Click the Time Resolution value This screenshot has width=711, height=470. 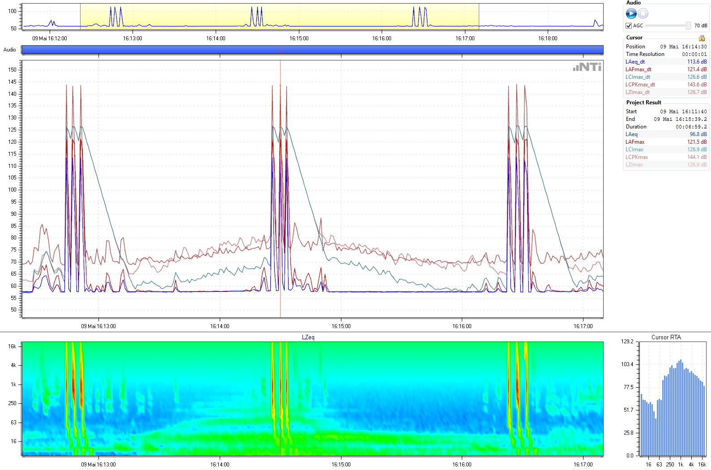point(694,54)
